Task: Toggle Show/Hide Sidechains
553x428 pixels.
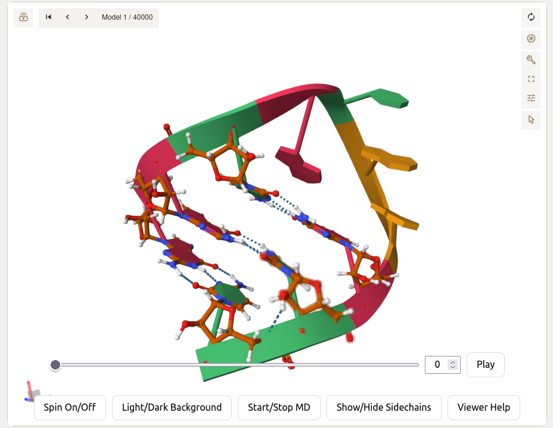Action: (x=383, y=408)
